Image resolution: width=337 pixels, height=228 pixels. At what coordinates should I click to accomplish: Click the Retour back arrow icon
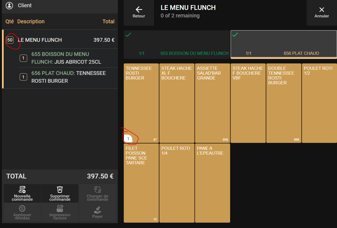point(139,10)
